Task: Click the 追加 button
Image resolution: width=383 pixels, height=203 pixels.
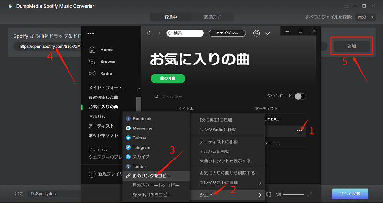Action: (351, 46)
